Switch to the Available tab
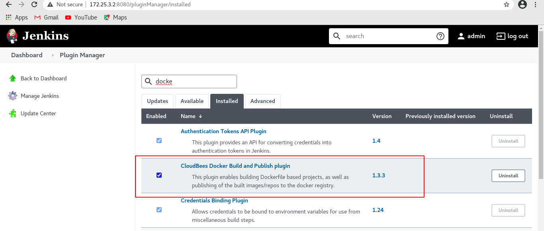The image size is (544, 231). (192, 101)
